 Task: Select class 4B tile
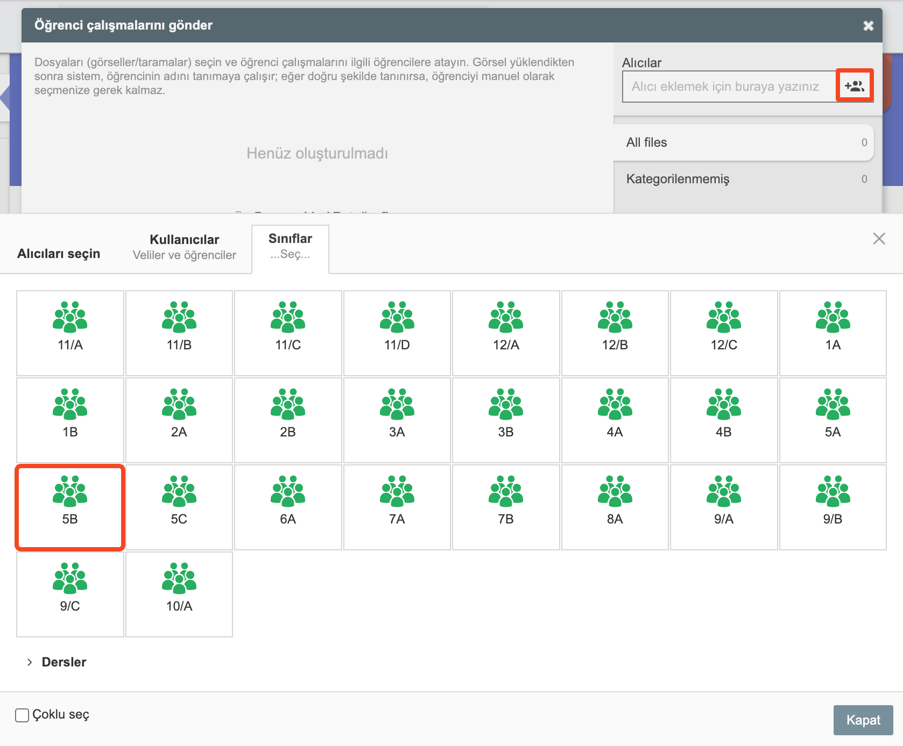[724, 420]
